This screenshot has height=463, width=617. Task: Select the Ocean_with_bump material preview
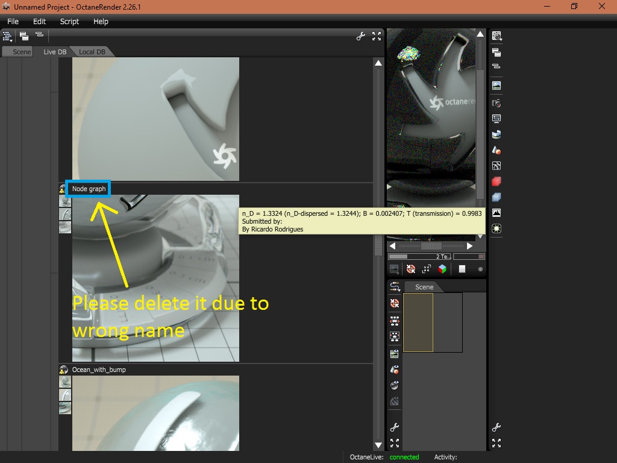click(156, 413)
